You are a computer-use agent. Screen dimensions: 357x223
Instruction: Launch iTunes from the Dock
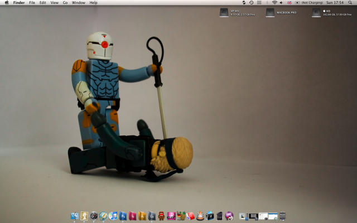pos(113,216)
